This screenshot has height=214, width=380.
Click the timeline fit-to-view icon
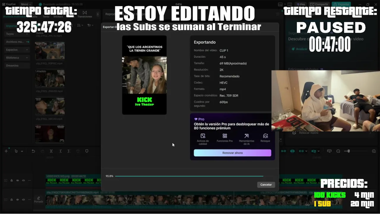pos(329,151)
